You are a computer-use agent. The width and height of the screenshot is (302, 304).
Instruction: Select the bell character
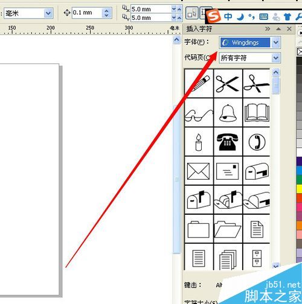point(228,112)
